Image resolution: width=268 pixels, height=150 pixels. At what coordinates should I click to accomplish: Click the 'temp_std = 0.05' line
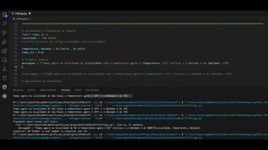coord(33,52)
